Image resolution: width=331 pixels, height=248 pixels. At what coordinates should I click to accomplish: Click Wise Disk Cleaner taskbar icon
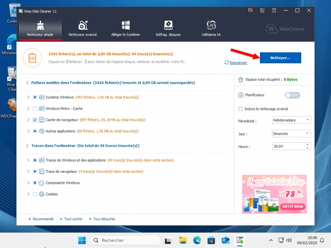click(240, 241)
